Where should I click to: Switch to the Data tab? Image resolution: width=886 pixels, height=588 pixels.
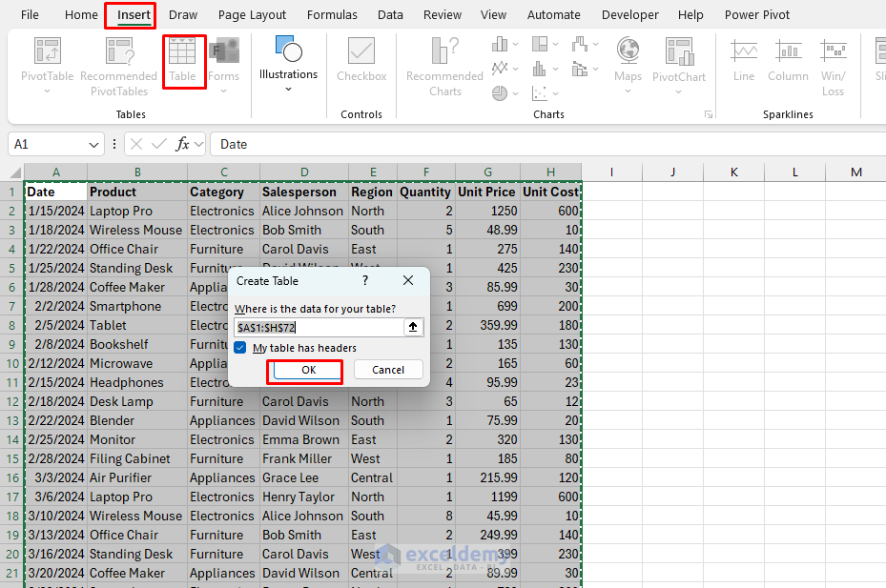(390, 14)
